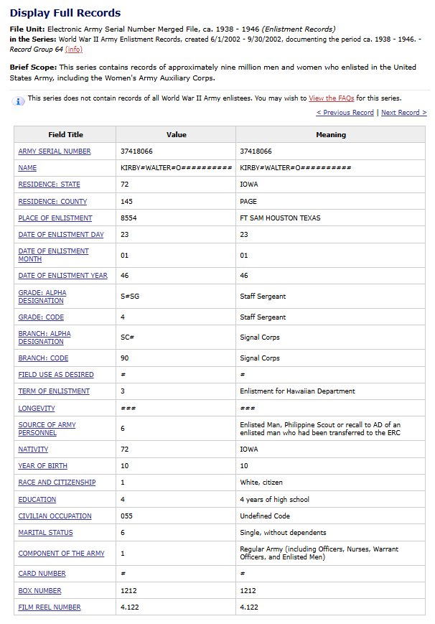Image resolution: width=435 pixels, height=624 pixels.
Task: Open the Place of Enlistment link
Action: pyautogui.click(x=55, y=218)
